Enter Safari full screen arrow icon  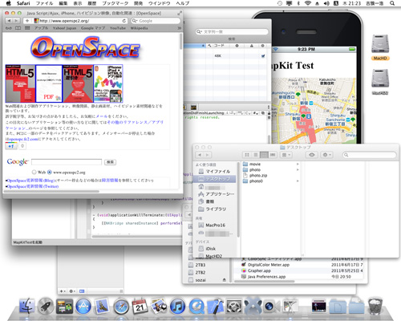[180, 13]
